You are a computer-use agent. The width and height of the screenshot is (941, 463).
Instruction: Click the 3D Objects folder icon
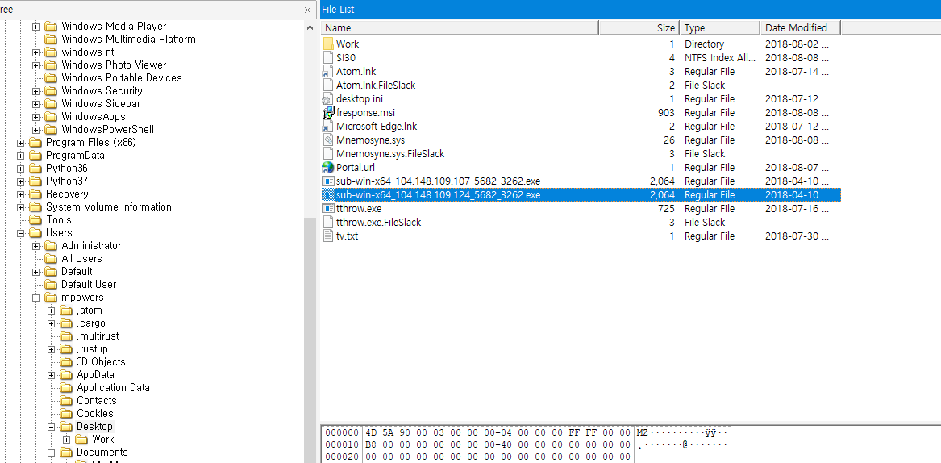coord(67,361)
